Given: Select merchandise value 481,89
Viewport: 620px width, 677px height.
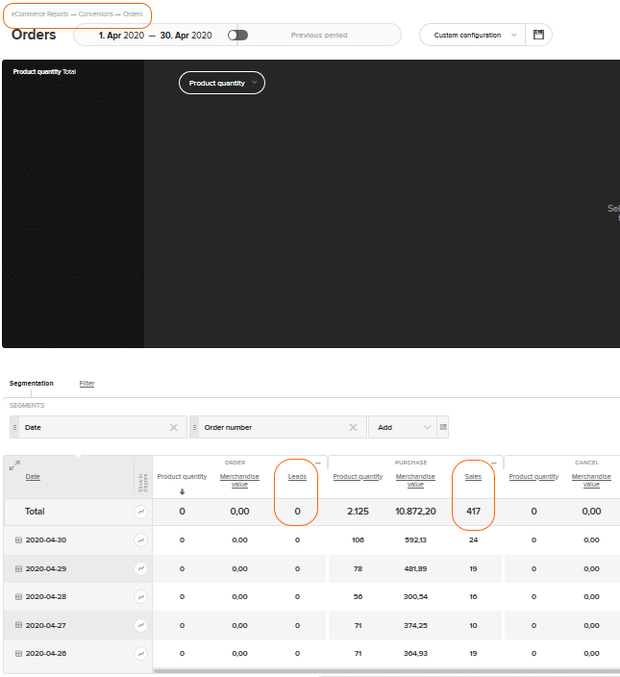Looking at the screenshot, I should click(x=415, y=568).
